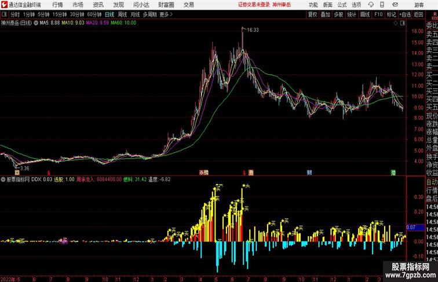Expand the 股票指标网 indicator dropdown circle

click(x=3, y=180)
